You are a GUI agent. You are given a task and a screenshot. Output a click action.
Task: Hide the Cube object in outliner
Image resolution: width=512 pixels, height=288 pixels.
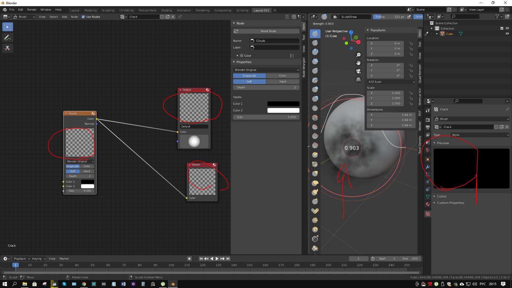[507, 34]
